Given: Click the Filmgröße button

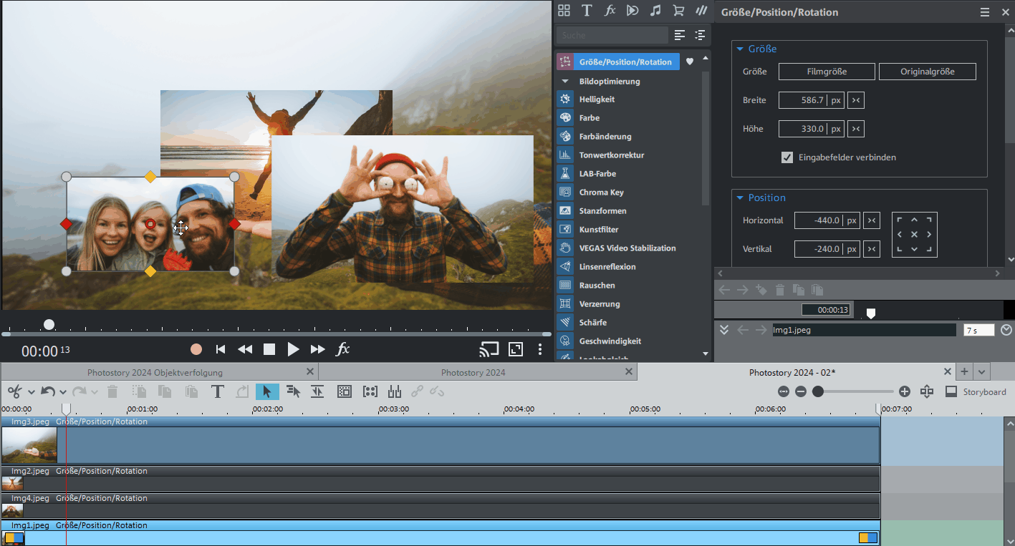Looking at the screenshot, I should point(827,72).
